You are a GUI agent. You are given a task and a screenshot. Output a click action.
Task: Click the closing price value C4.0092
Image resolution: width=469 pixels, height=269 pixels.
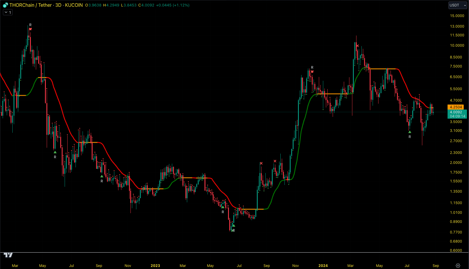(x=146, y=5)
